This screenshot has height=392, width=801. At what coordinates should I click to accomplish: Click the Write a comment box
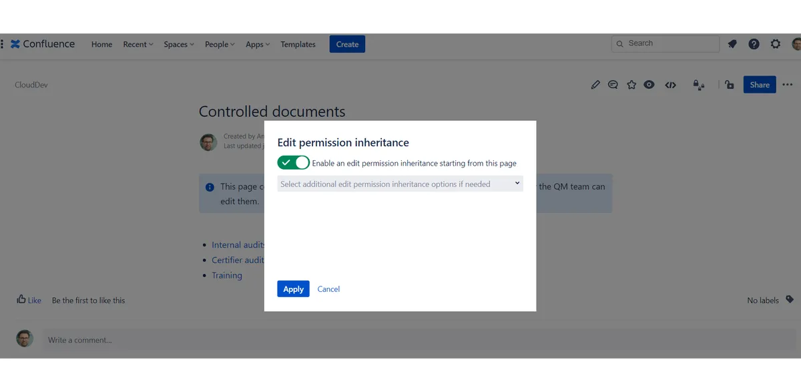(420, 340)
